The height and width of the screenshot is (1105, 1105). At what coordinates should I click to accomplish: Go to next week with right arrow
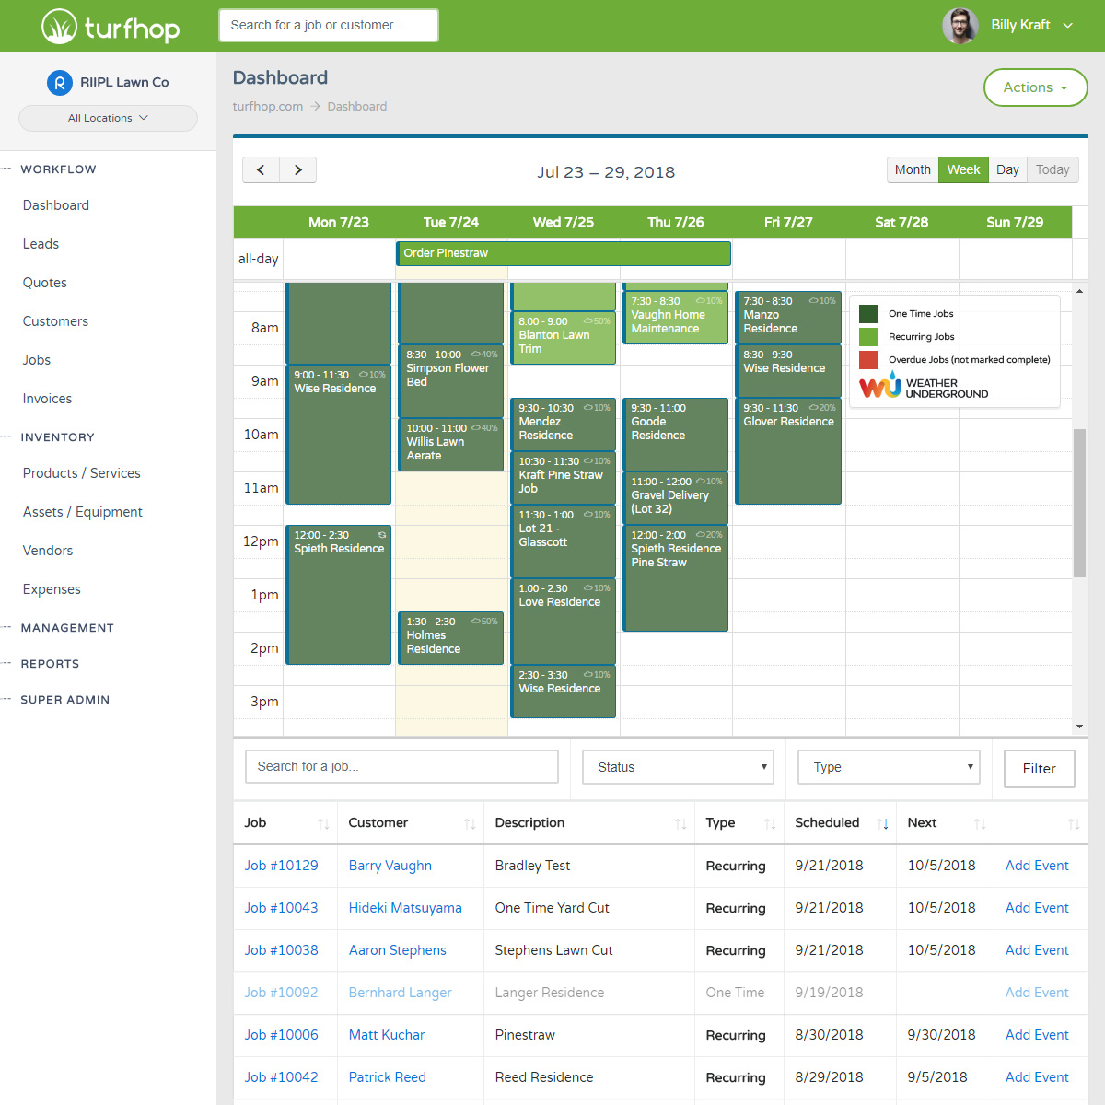297,170
